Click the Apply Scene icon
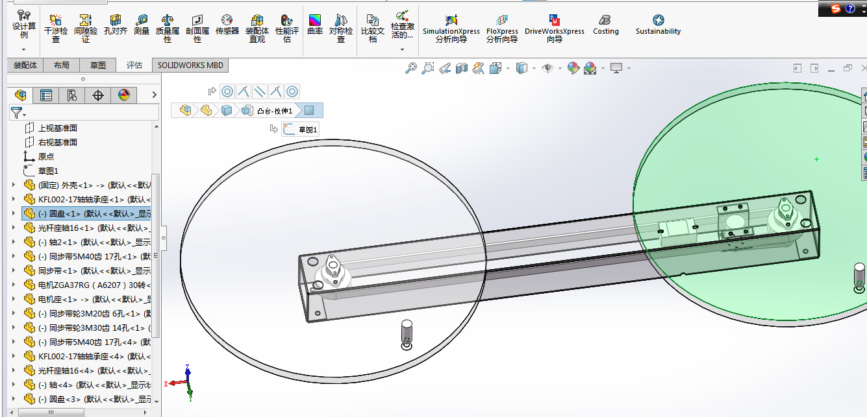Screen dimensions: 867x417 [590, 68]
